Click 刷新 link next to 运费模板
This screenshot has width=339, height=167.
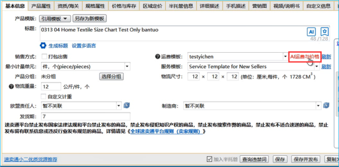(x=326, y=57)
